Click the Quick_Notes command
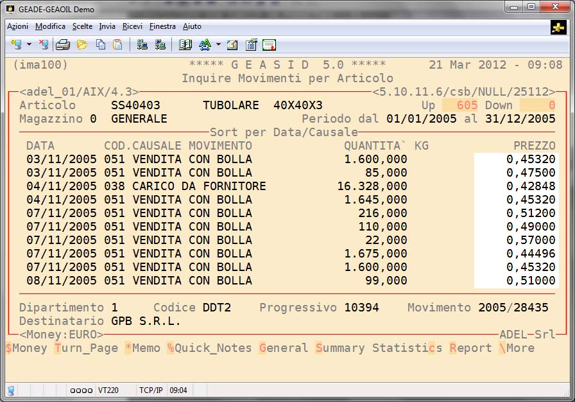 209,348
